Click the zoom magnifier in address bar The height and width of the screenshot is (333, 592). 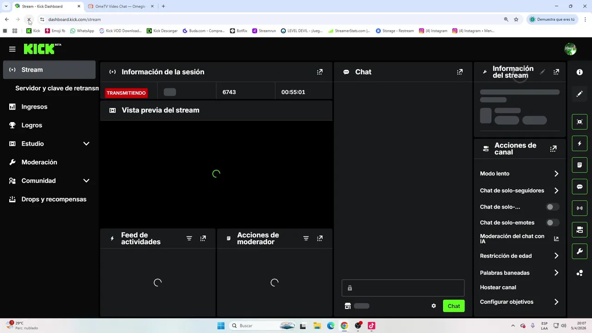[506, 19]
